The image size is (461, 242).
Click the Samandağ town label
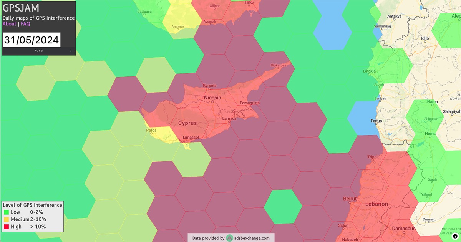(x=382, y=27)
